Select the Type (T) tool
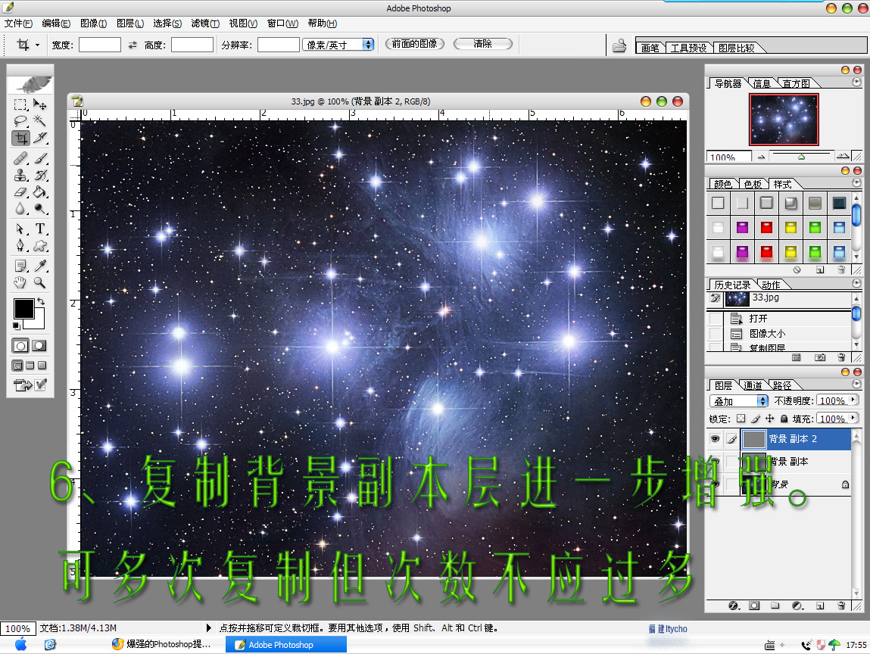This screenshot has width=870, height=654. pos(40,229)
